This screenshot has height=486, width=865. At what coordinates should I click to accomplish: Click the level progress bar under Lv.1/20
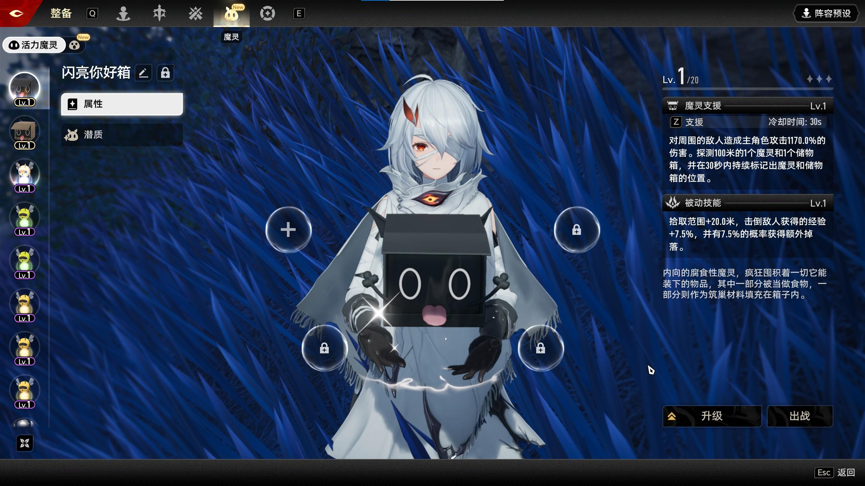(x=747, y=89)
